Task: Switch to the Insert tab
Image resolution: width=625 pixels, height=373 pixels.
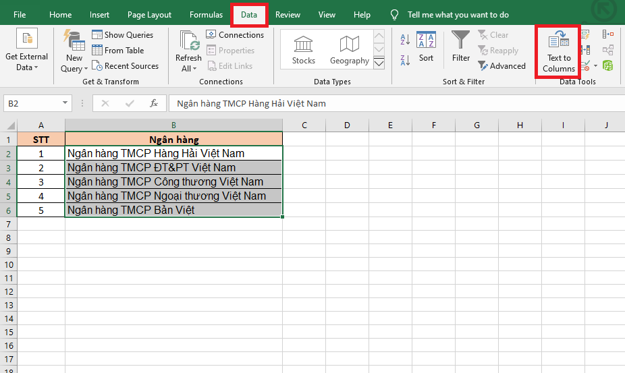Action: pyautogui.click(x=99, y=15)
